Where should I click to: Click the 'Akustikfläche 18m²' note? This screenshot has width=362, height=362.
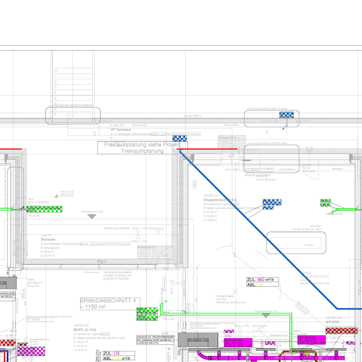(x=279, y=335)
